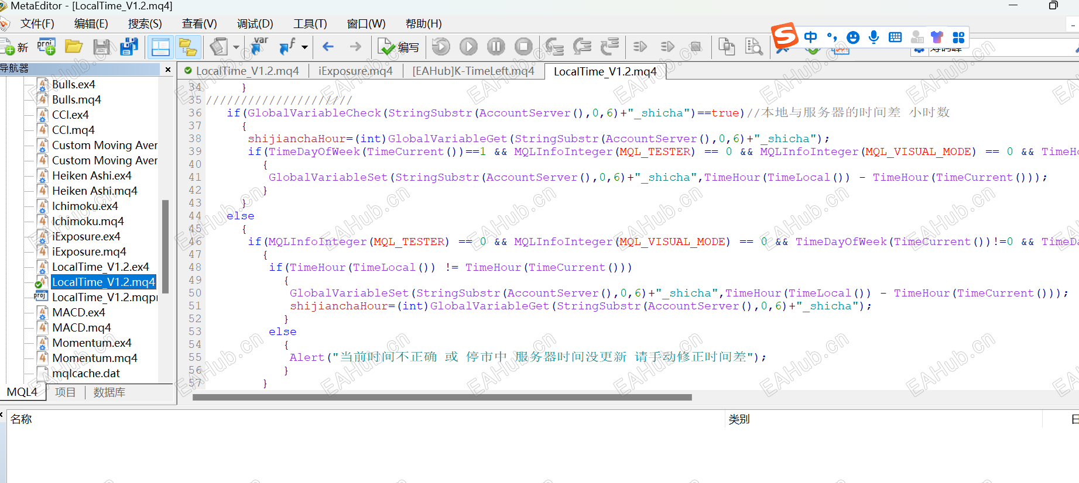Open the Sogou toolbox grid icon
The width and height of the screenshot is (1079, 483).
(958, 37)
